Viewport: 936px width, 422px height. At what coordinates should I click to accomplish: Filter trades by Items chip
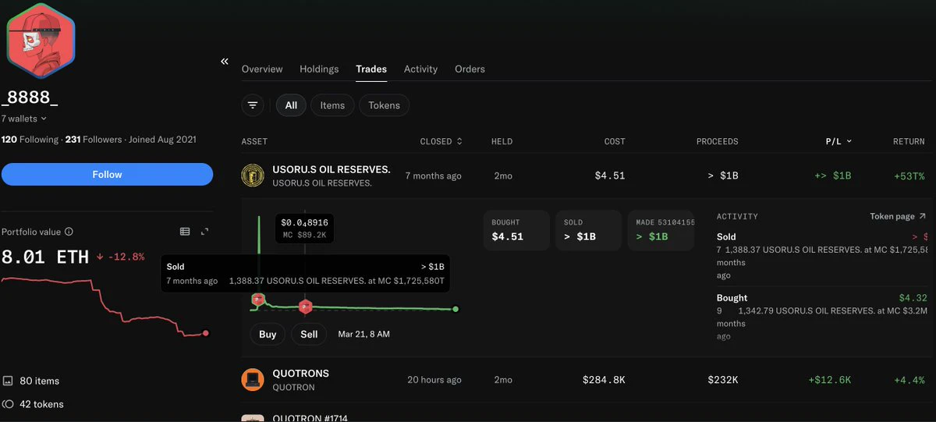click(332, 105)
